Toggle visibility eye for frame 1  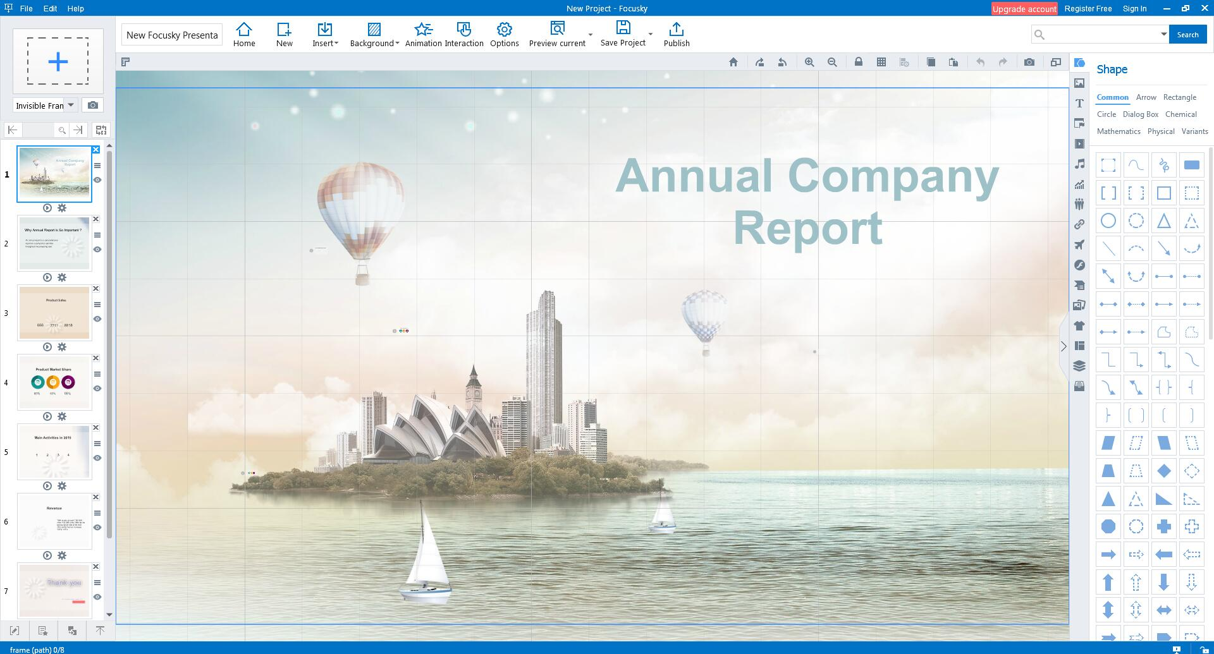click(97, 180)
